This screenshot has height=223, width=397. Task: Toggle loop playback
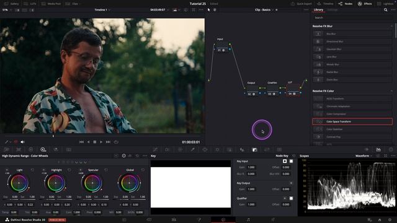coord(116,142)
